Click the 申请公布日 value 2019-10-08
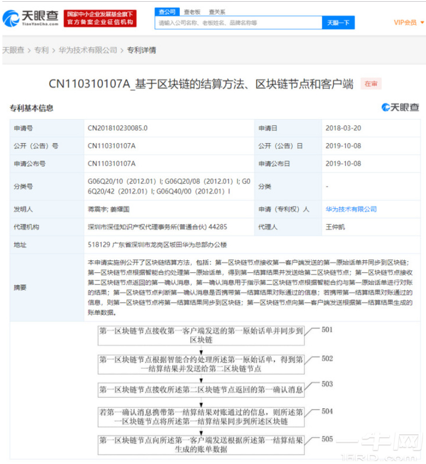This screenshot has width=426, height=464. click(343, 164)
